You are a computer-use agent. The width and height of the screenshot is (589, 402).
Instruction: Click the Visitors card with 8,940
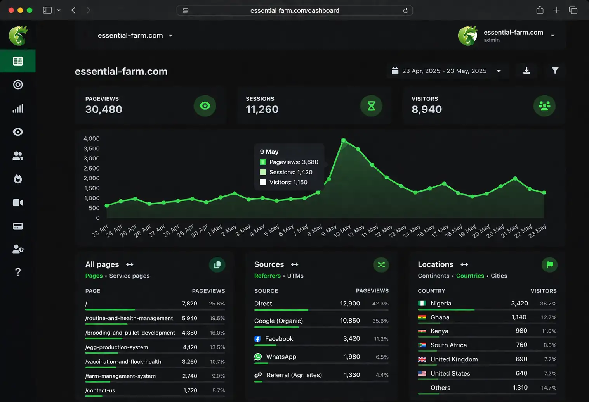(x=484, y=105)
